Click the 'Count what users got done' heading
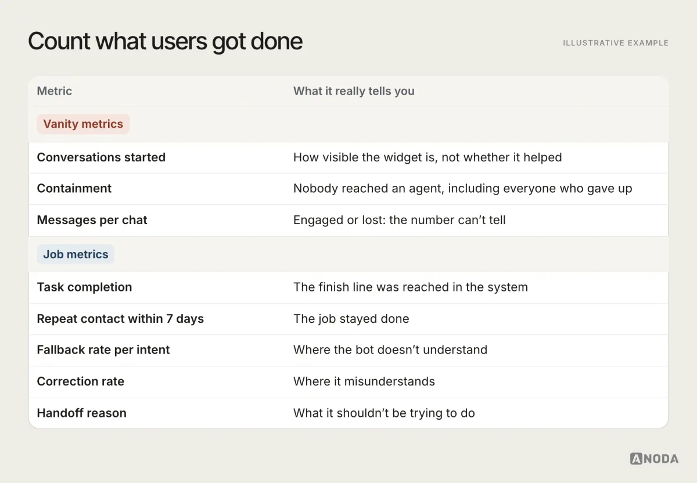Viewport: 697px width, 483px height. pyautogui.click(x=165, y=42)
